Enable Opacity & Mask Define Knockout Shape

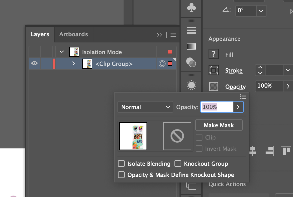[121, 175]
